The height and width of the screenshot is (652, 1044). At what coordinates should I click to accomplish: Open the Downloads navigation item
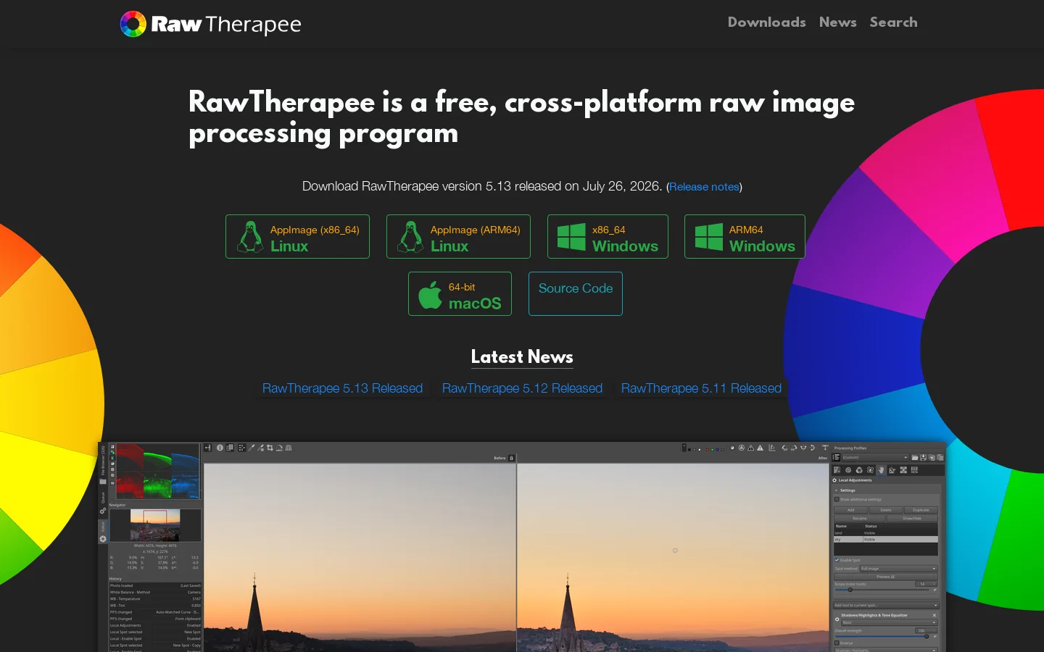click(x=766, y=22)
